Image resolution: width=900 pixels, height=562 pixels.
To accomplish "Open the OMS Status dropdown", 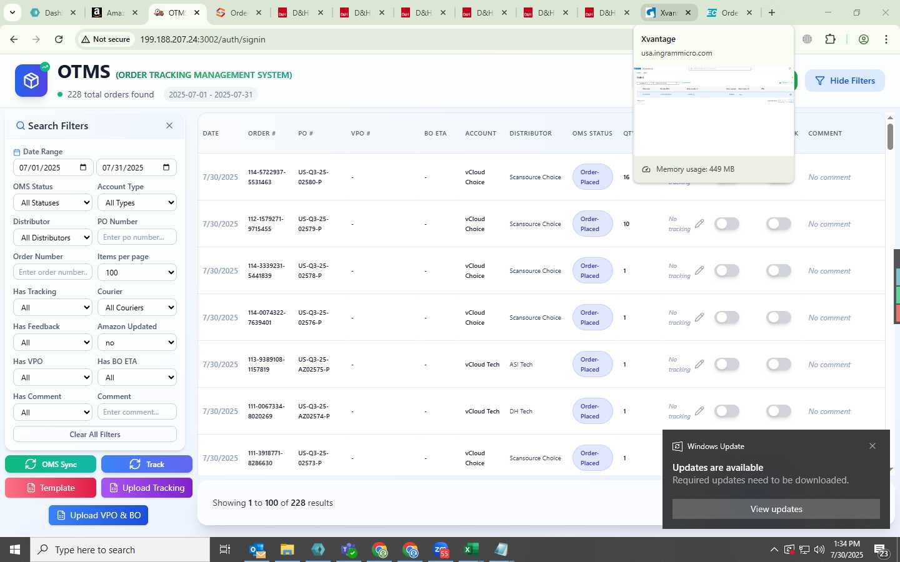I will click(x=52, y=202).
